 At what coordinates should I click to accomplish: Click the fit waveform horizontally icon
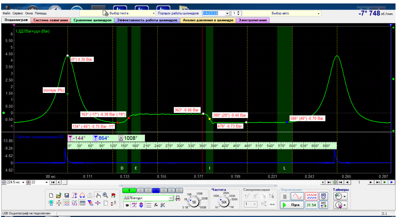click(51, 203)
